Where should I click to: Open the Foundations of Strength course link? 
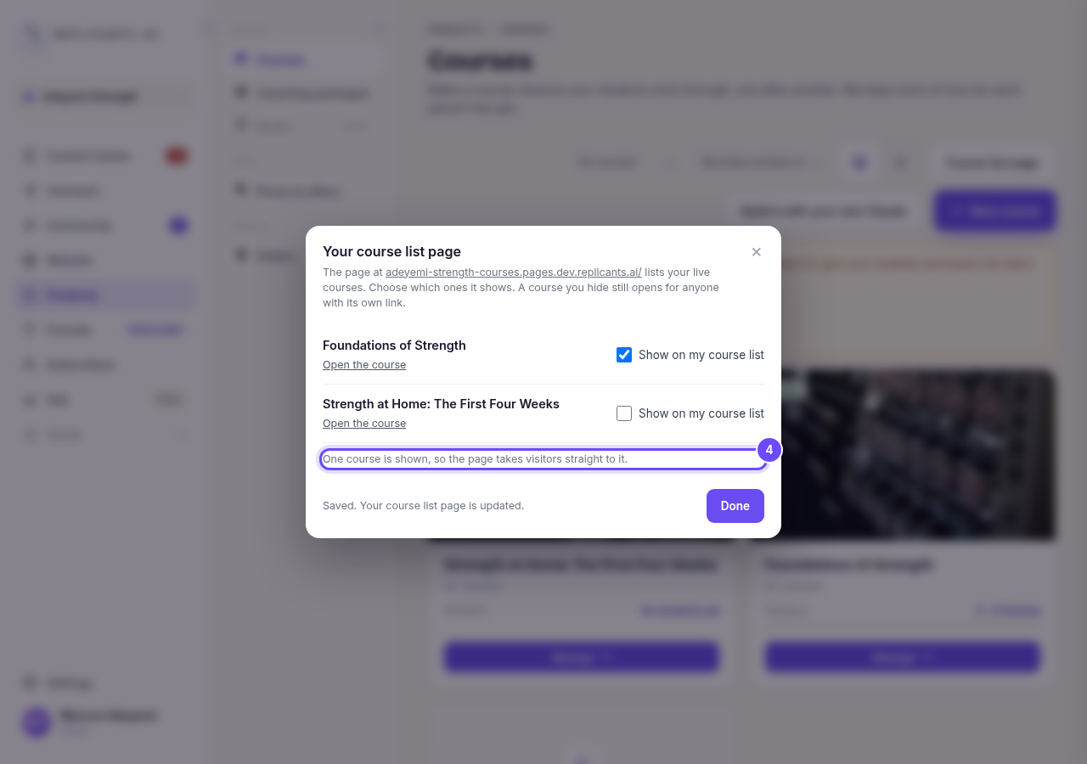tap(364, 365)
